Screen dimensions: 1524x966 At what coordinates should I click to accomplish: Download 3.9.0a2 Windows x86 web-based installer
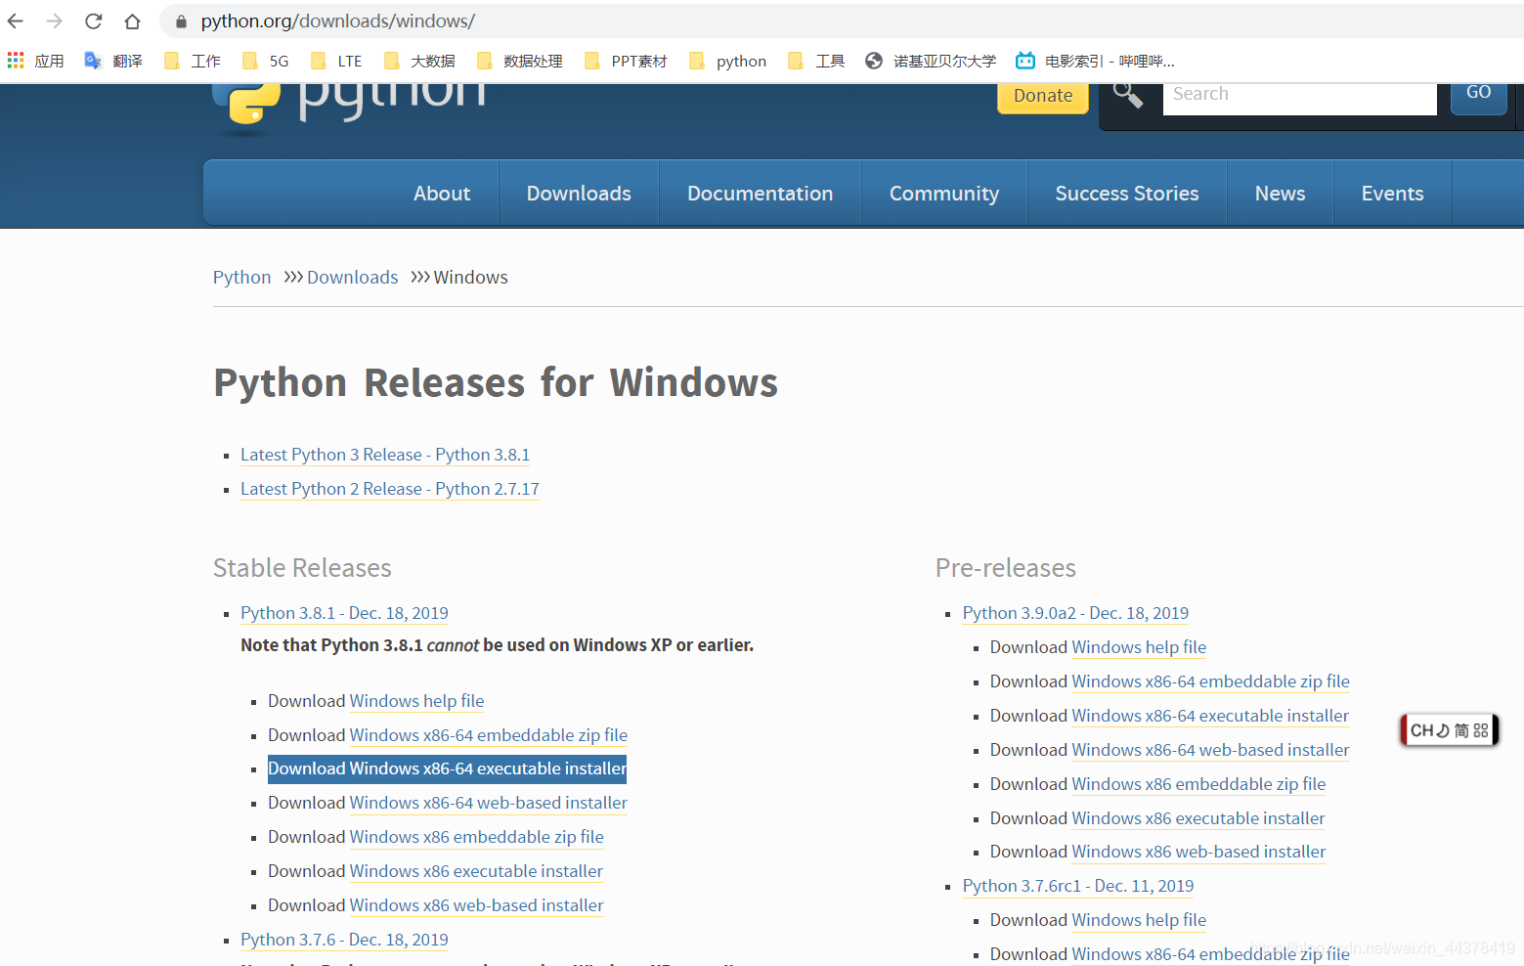coord(1198,852)
